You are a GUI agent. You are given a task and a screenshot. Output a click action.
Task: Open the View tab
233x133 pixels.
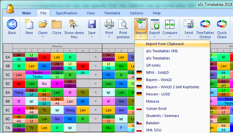click(x=91, y=13)
